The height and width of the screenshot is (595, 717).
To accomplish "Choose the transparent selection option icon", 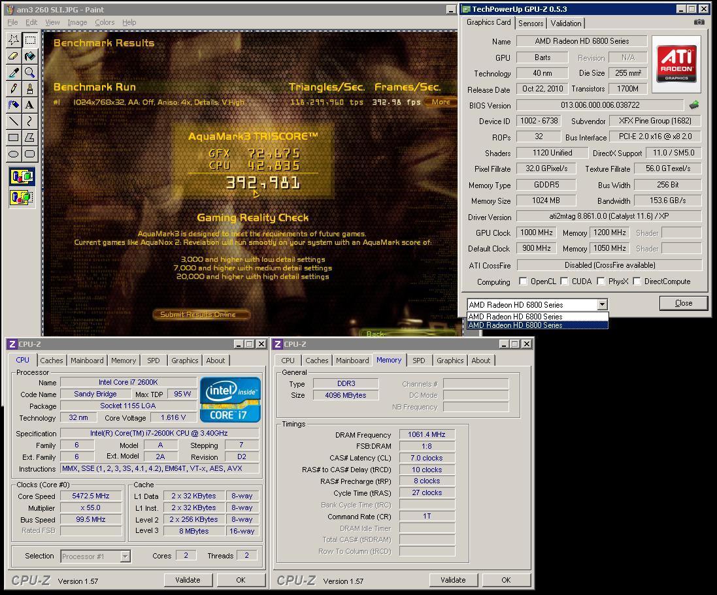I will tap(22, 197).
